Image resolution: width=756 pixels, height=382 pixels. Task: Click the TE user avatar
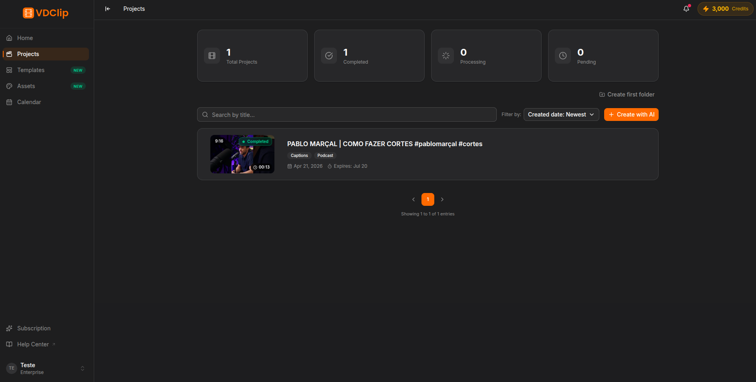click(x=12, y=368)
